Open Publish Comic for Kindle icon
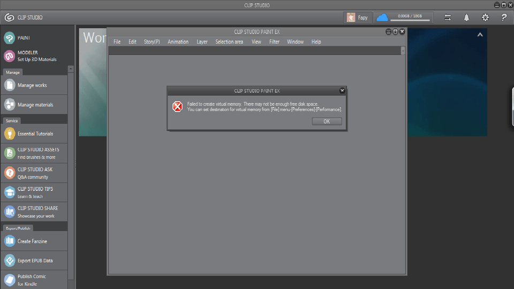 10,280
